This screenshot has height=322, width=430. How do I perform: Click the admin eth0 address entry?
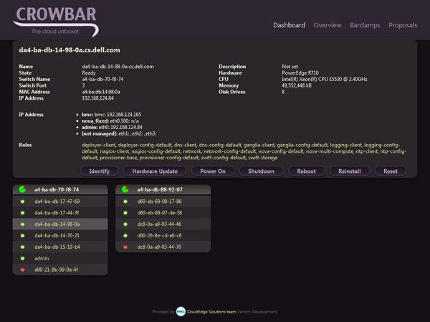(x=112, y=127)
